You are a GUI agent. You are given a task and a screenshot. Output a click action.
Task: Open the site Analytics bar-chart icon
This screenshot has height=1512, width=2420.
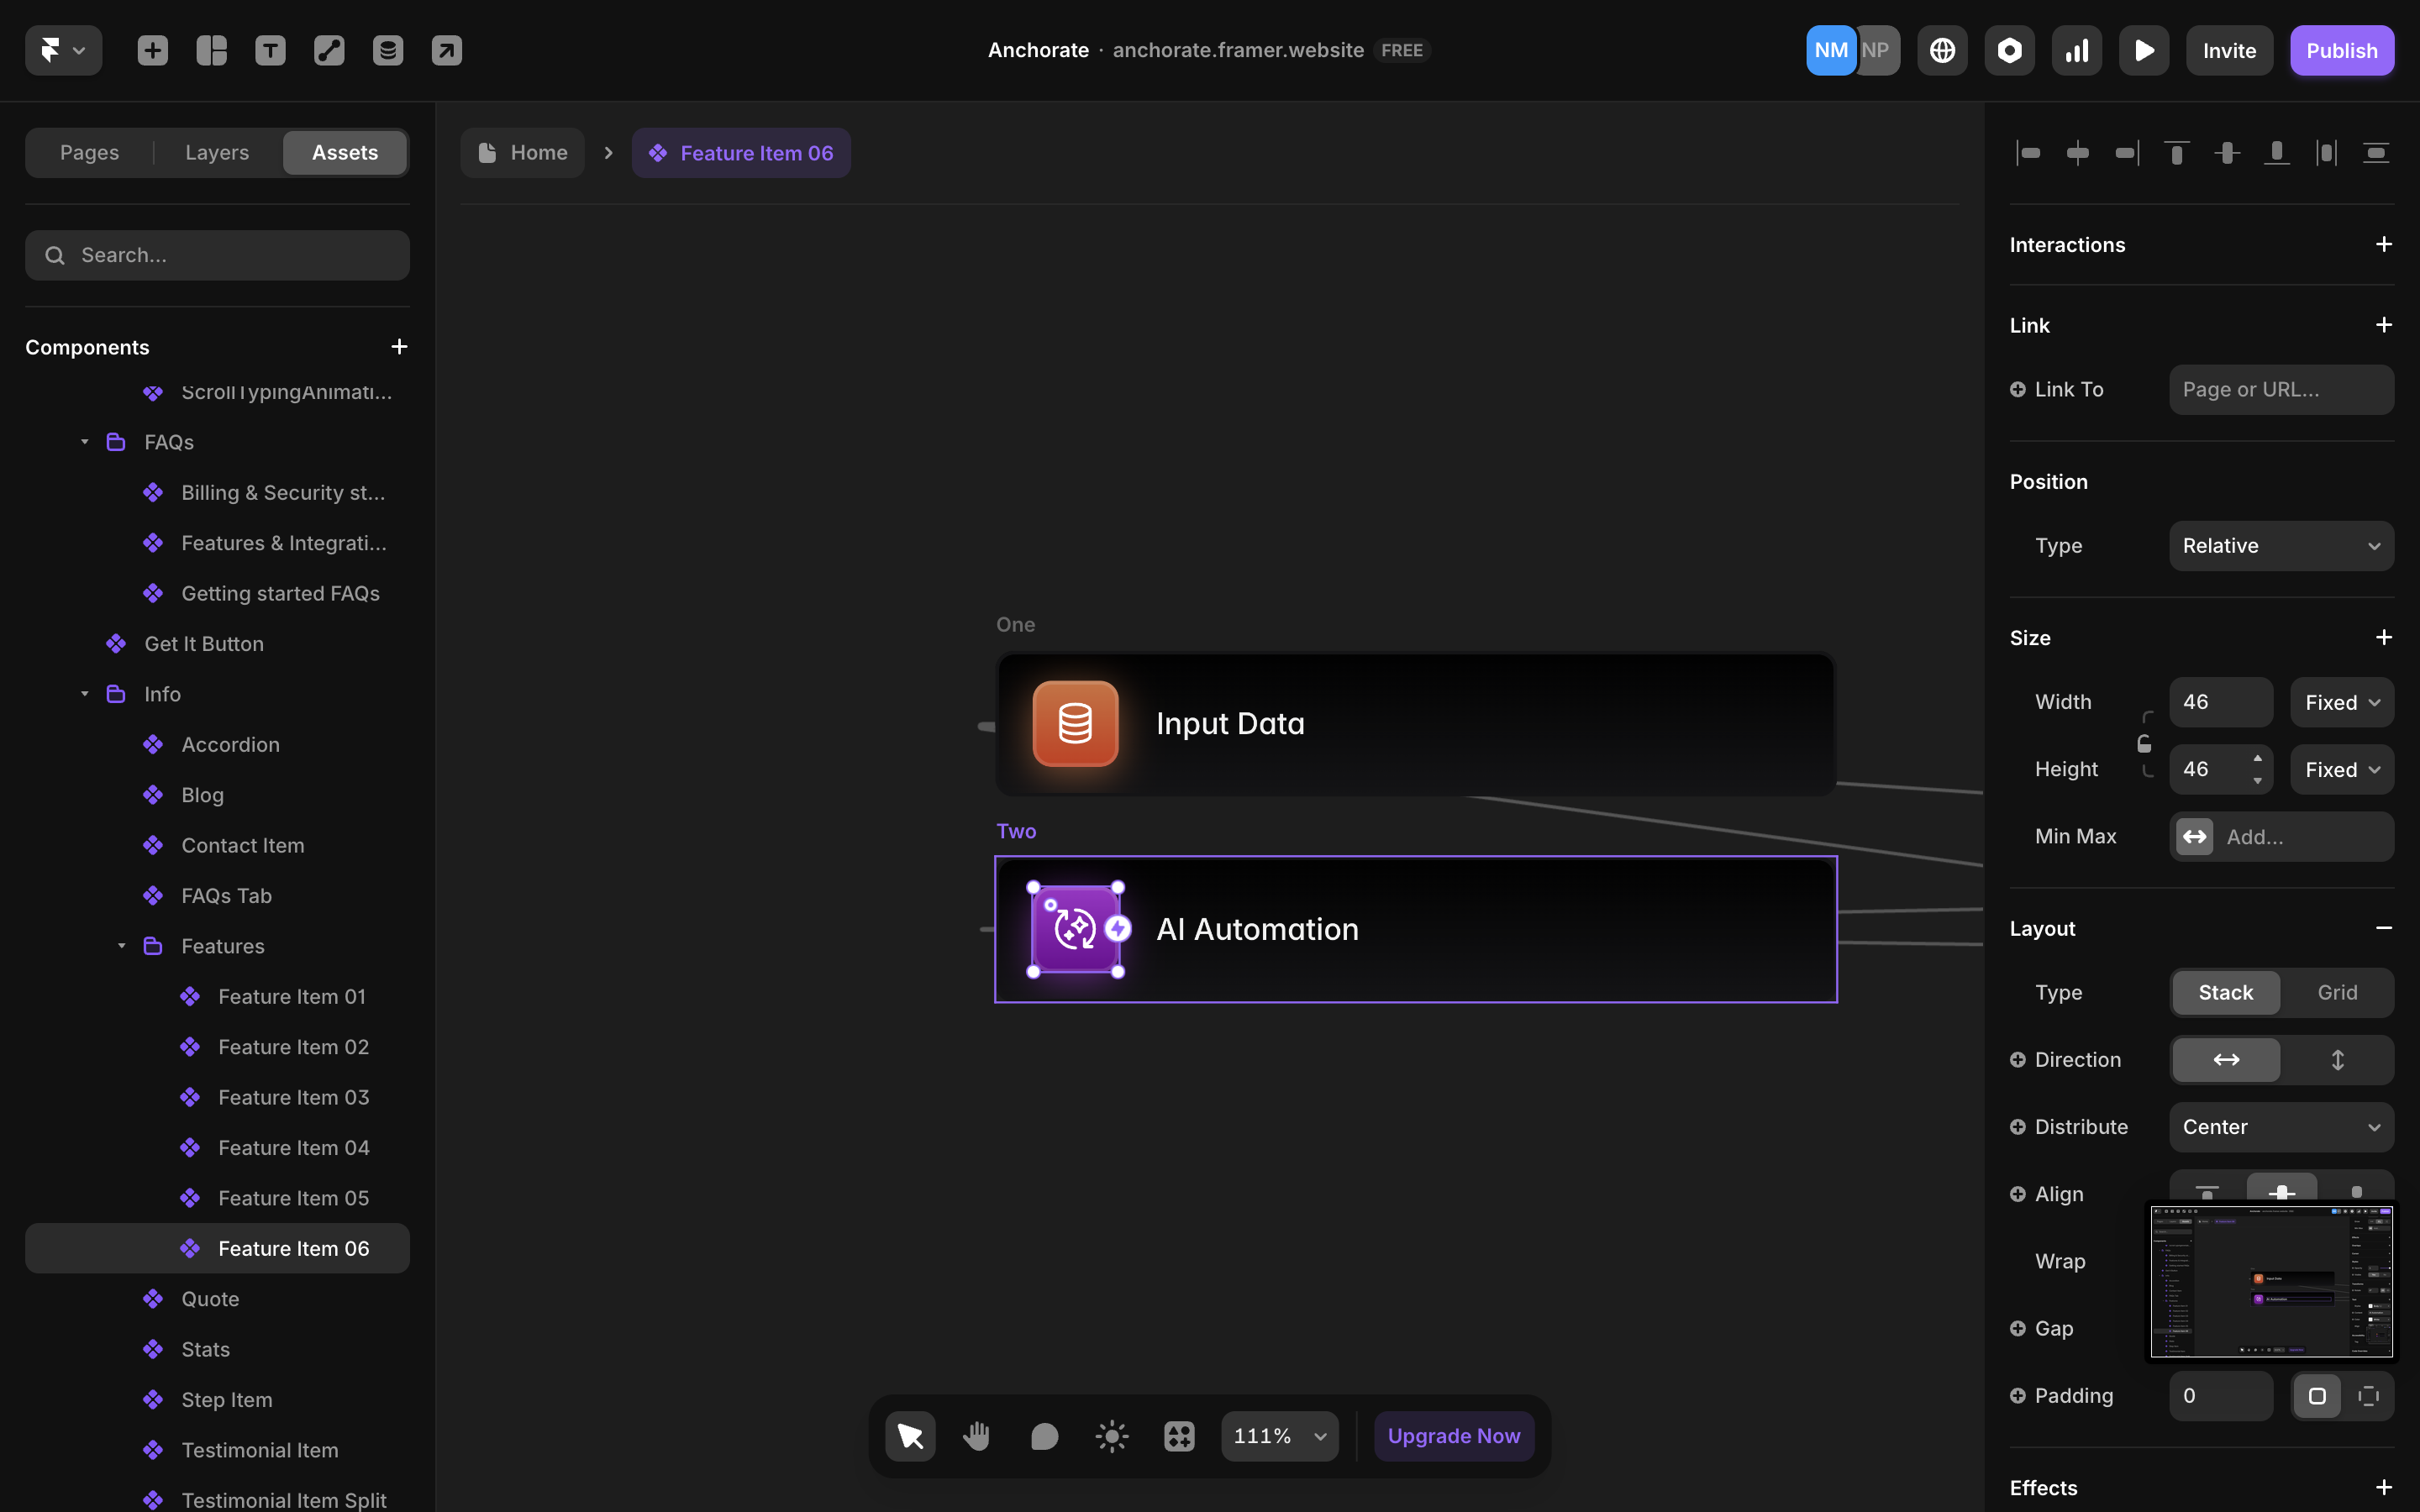point(2076,50)
